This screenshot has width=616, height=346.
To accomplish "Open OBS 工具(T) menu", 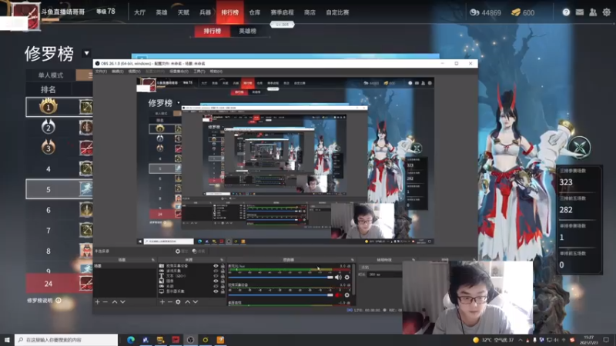I will (199, 72).
